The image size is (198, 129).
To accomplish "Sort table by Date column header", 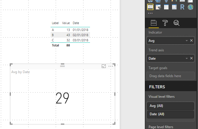I will (x=76, y=23).
